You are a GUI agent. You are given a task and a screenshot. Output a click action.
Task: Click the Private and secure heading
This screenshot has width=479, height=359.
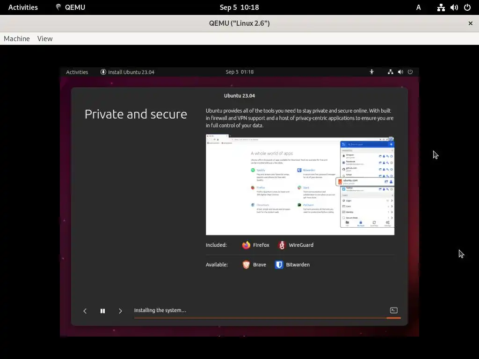pyautogui.click(x=136, y=114)
